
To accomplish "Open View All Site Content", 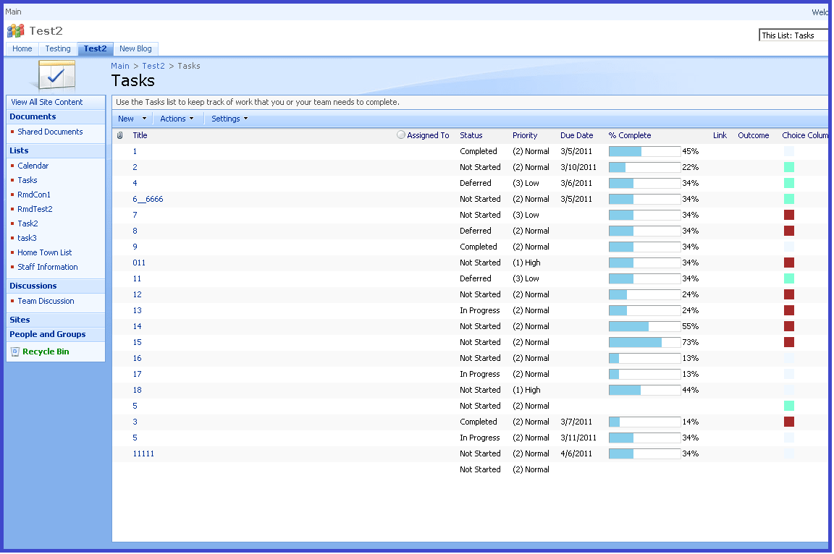I will click(x=47, y=102).
